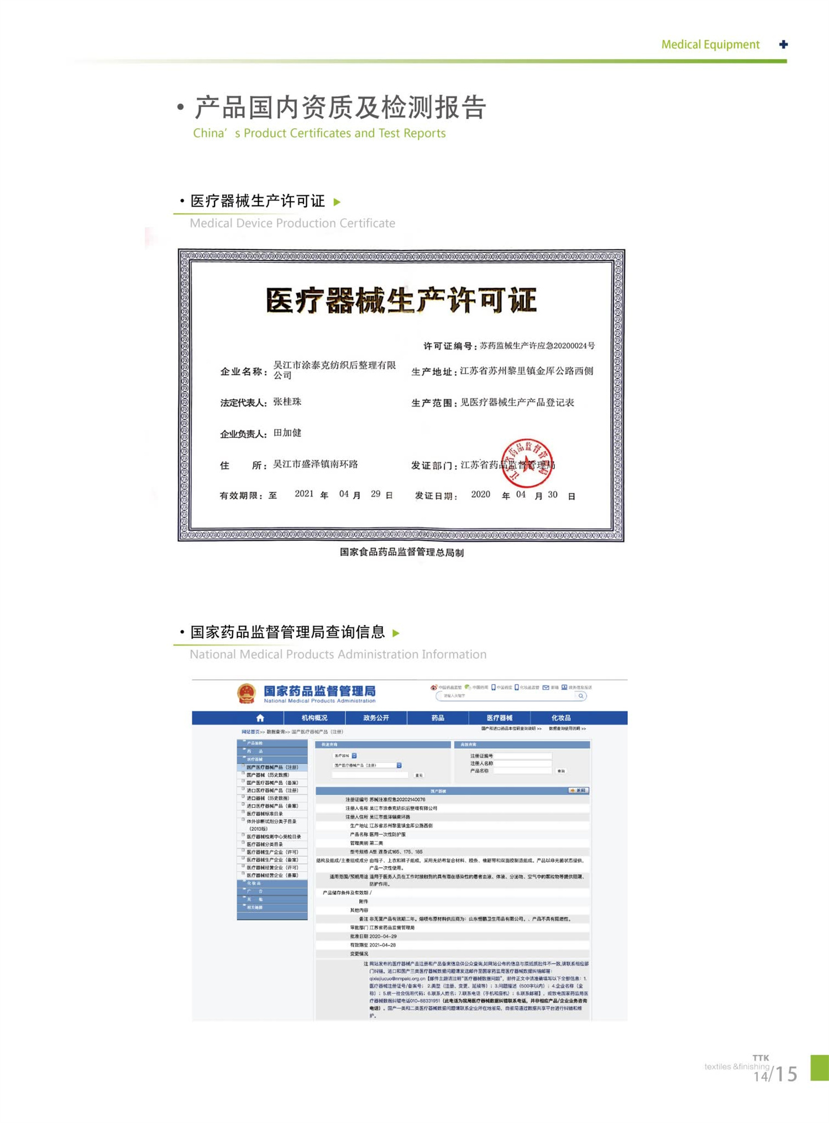Image resolution: width=829 pixels, height=1123 pixels.
Task: Select 国产医疗器械产品（备案） in sidebar
Action: pos(272,783)
